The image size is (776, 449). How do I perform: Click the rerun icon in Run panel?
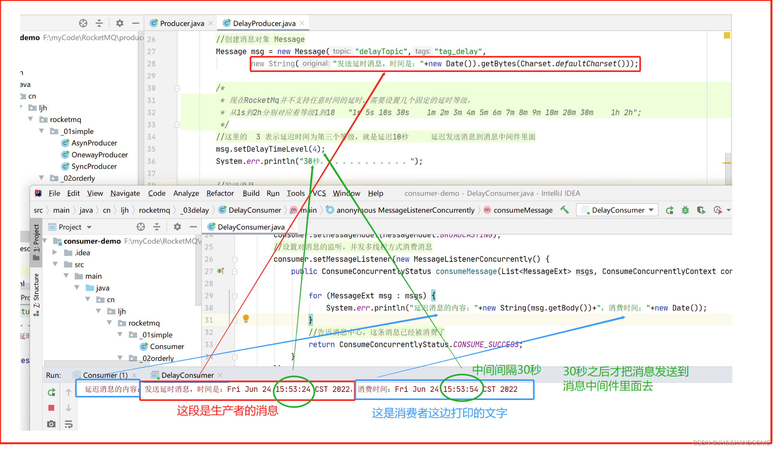click(x=51, y=392)
